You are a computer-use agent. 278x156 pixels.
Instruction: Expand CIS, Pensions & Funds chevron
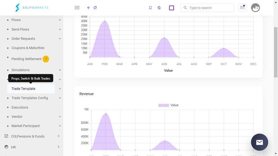tap(59, 136)
